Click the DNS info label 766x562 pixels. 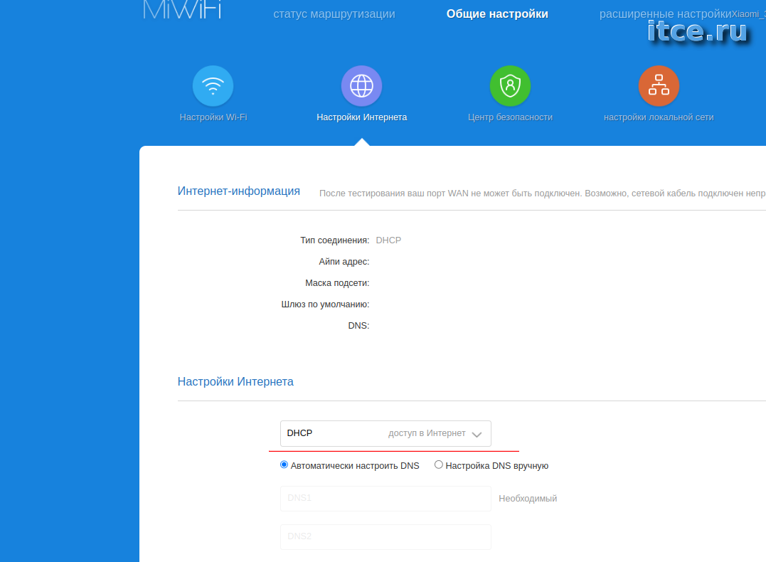(358, 326)
